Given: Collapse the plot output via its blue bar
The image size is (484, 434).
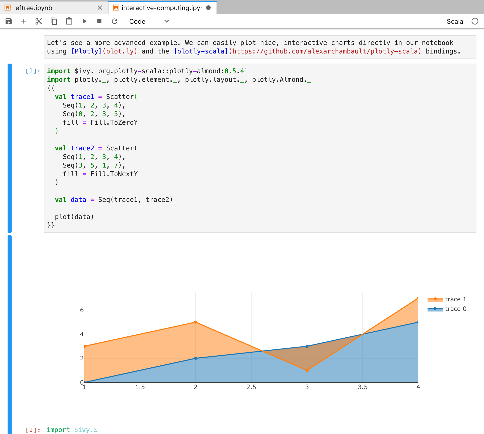Looking at the screenshot, I should tap(10, 328).
